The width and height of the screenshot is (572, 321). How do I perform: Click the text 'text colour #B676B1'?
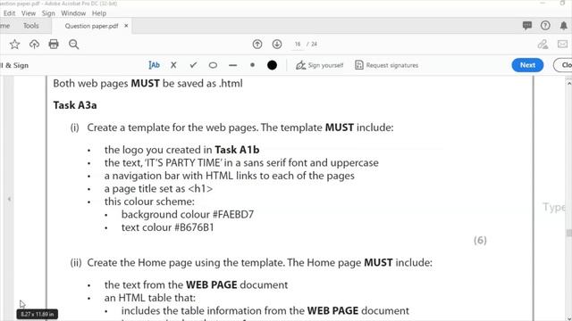167,227
